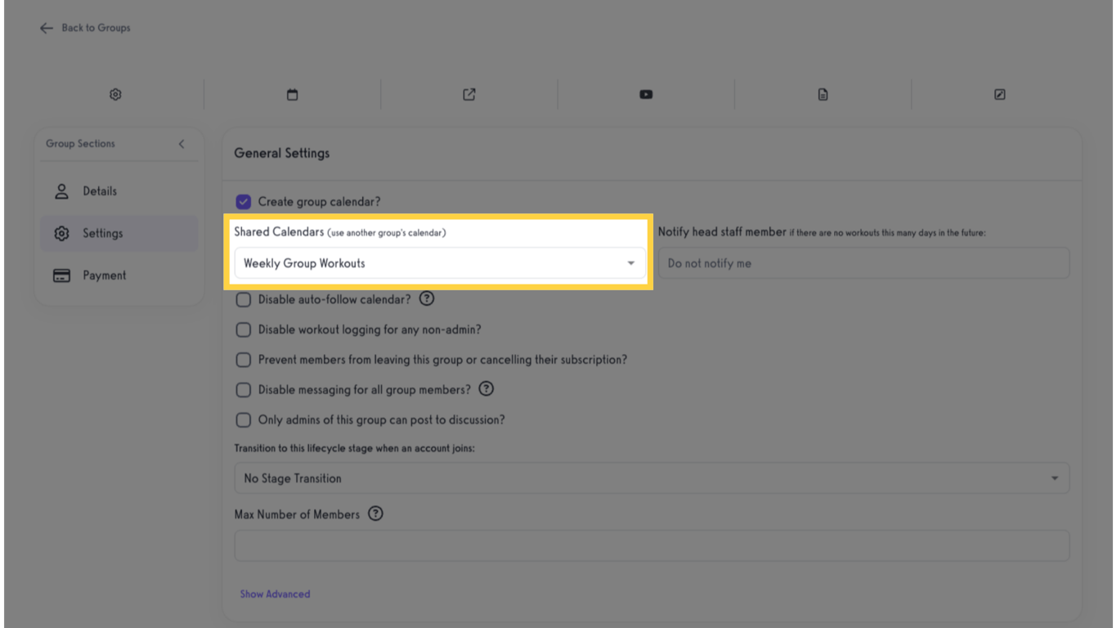
Task: Switch to the Settings section
Action: (x=102, y=233)
